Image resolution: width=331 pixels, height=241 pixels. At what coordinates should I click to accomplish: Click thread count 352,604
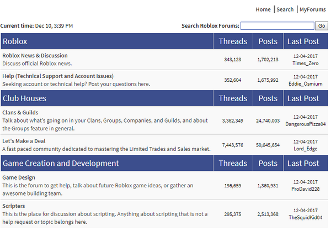[x=233, y=80]
